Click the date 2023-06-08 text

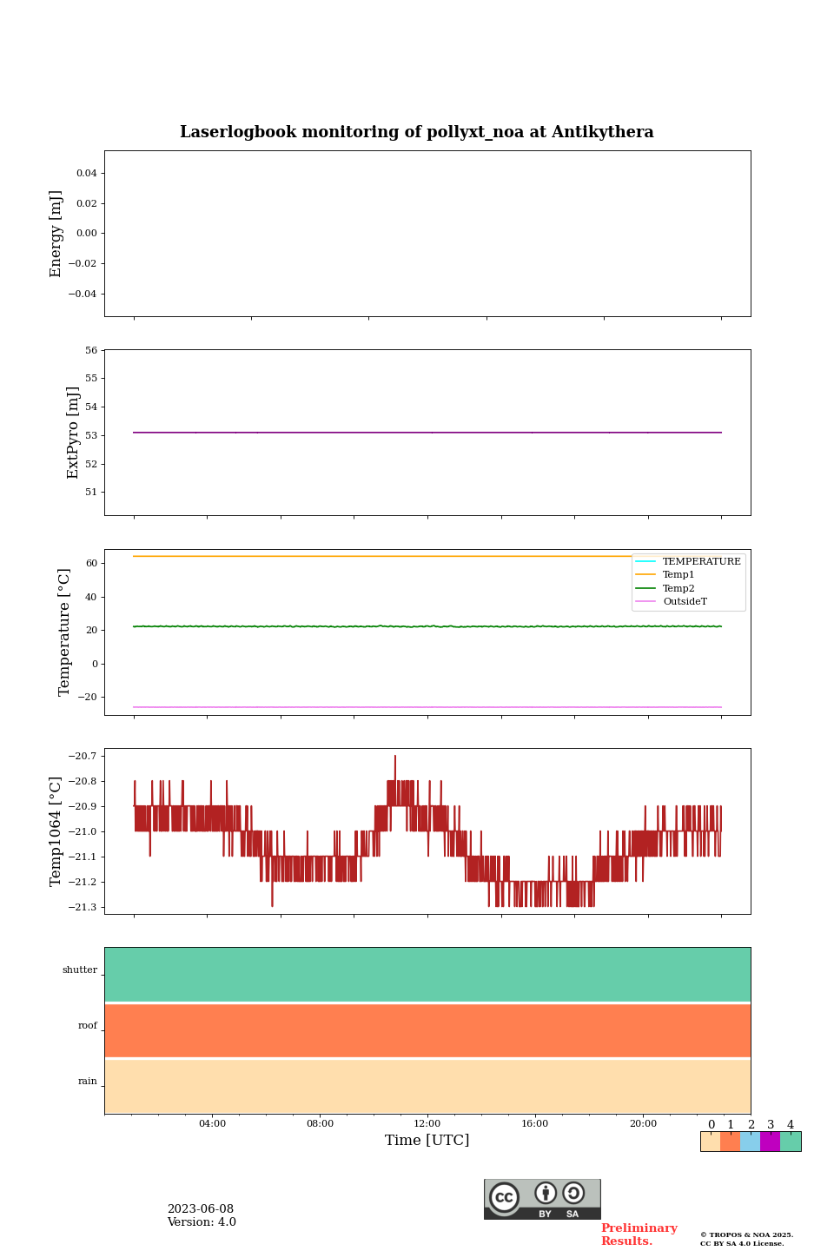(x=201, y=1209)
